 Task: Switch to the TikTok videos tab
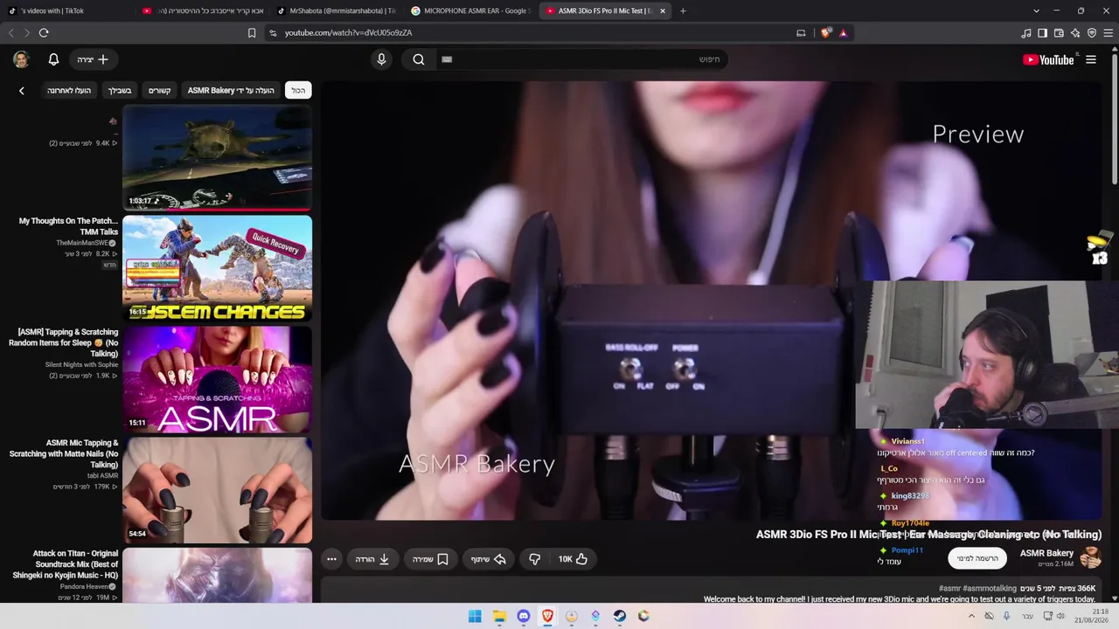(x=66, y=10)
